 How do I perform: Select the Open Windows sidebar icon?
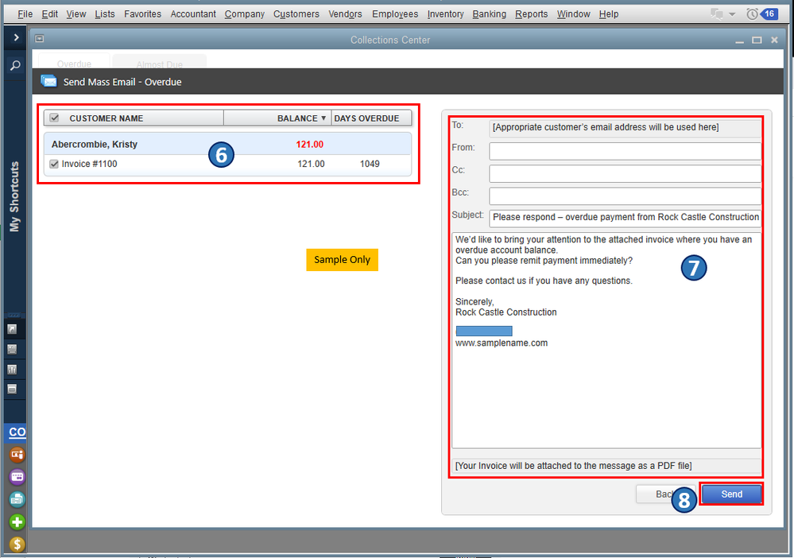tap(12, 389)
